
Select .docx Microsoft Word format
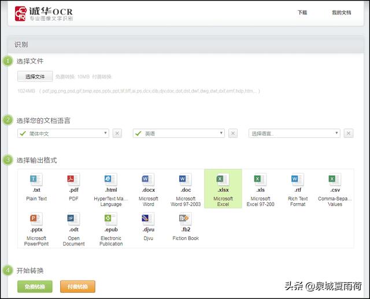tap(148, 188)
